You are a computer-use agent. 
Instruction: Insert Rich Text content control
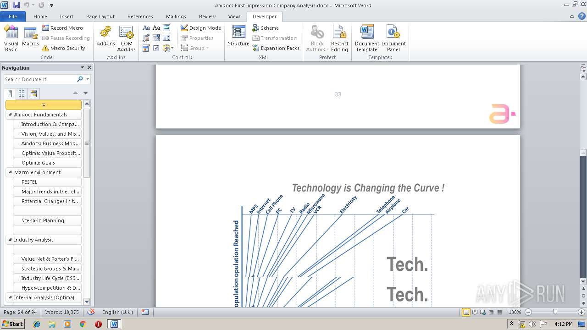[x=146, y=28]
